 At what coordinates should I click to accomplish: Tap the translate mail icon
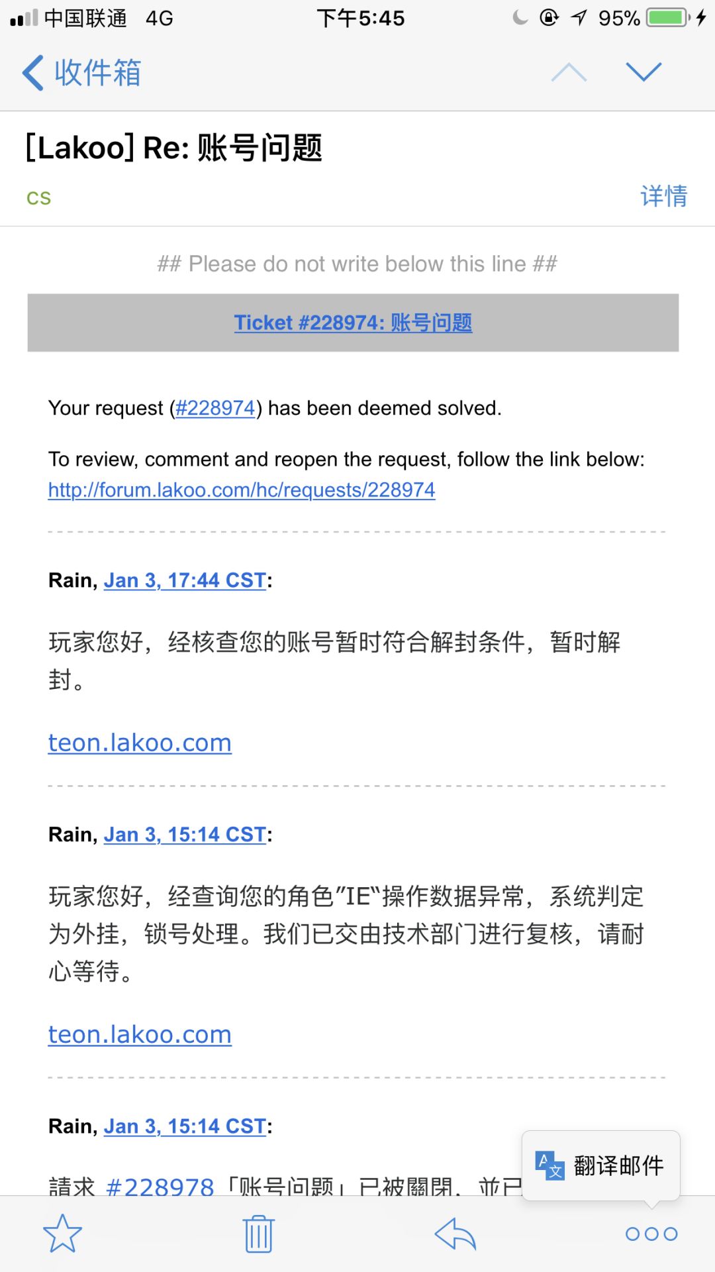coord(549,1165)
